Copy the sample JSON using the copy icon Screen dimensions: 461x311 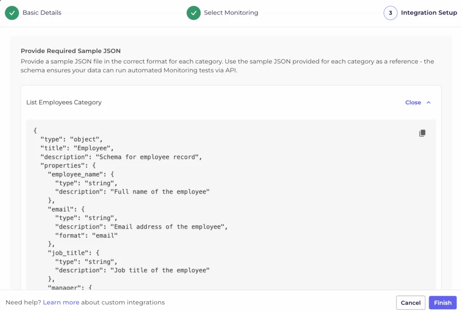422,133
